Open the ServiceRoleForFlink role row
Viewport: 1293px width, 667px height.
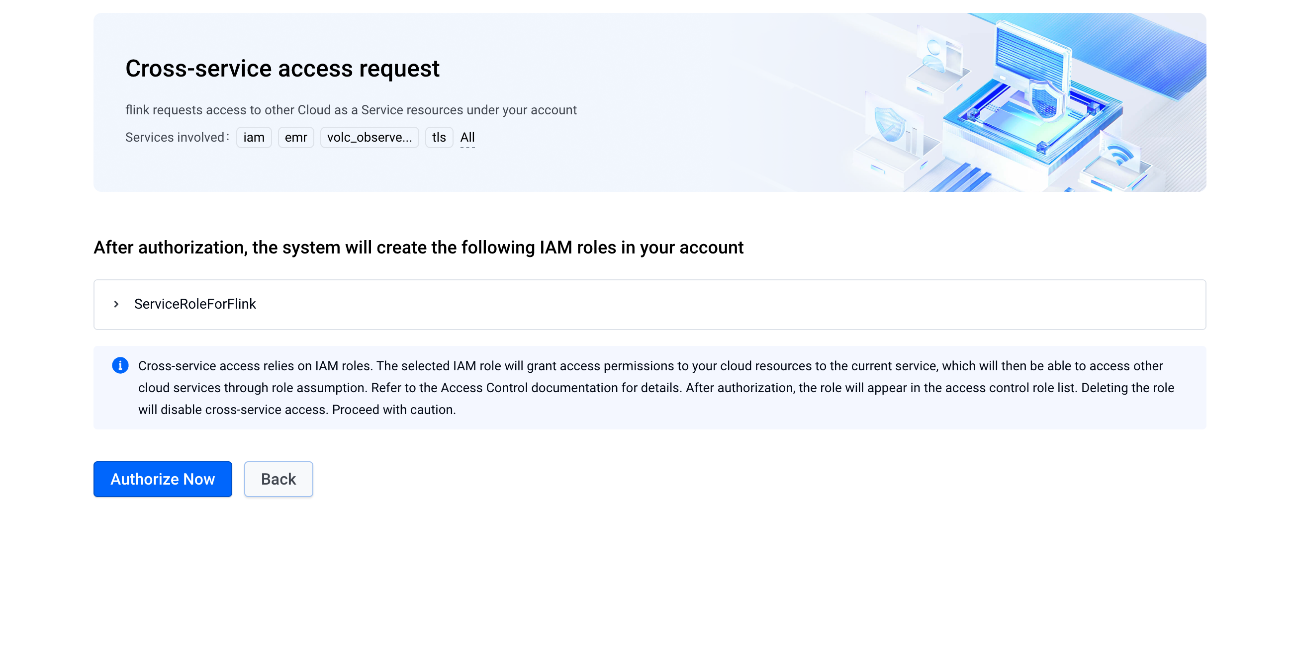tap(649, 304)
